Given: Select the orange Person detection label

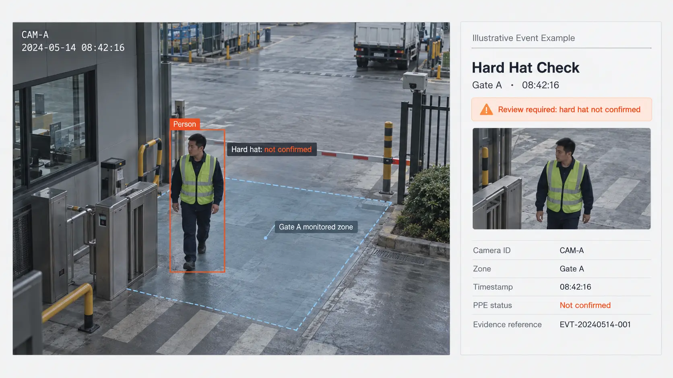Looking at the screenshot, I should tap(185, 124).
